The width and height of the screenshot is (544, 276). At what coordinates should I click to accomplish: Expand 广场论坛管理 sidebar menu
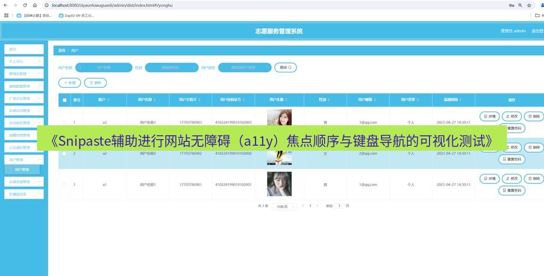click(x=24, y=98)
